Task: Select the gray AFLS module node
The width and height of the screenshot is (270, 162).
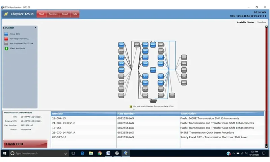Action: point(121,76)
